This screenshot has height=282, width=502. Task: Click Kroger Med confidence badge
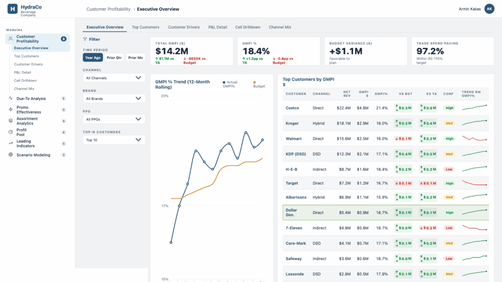(x=449, y=123)
